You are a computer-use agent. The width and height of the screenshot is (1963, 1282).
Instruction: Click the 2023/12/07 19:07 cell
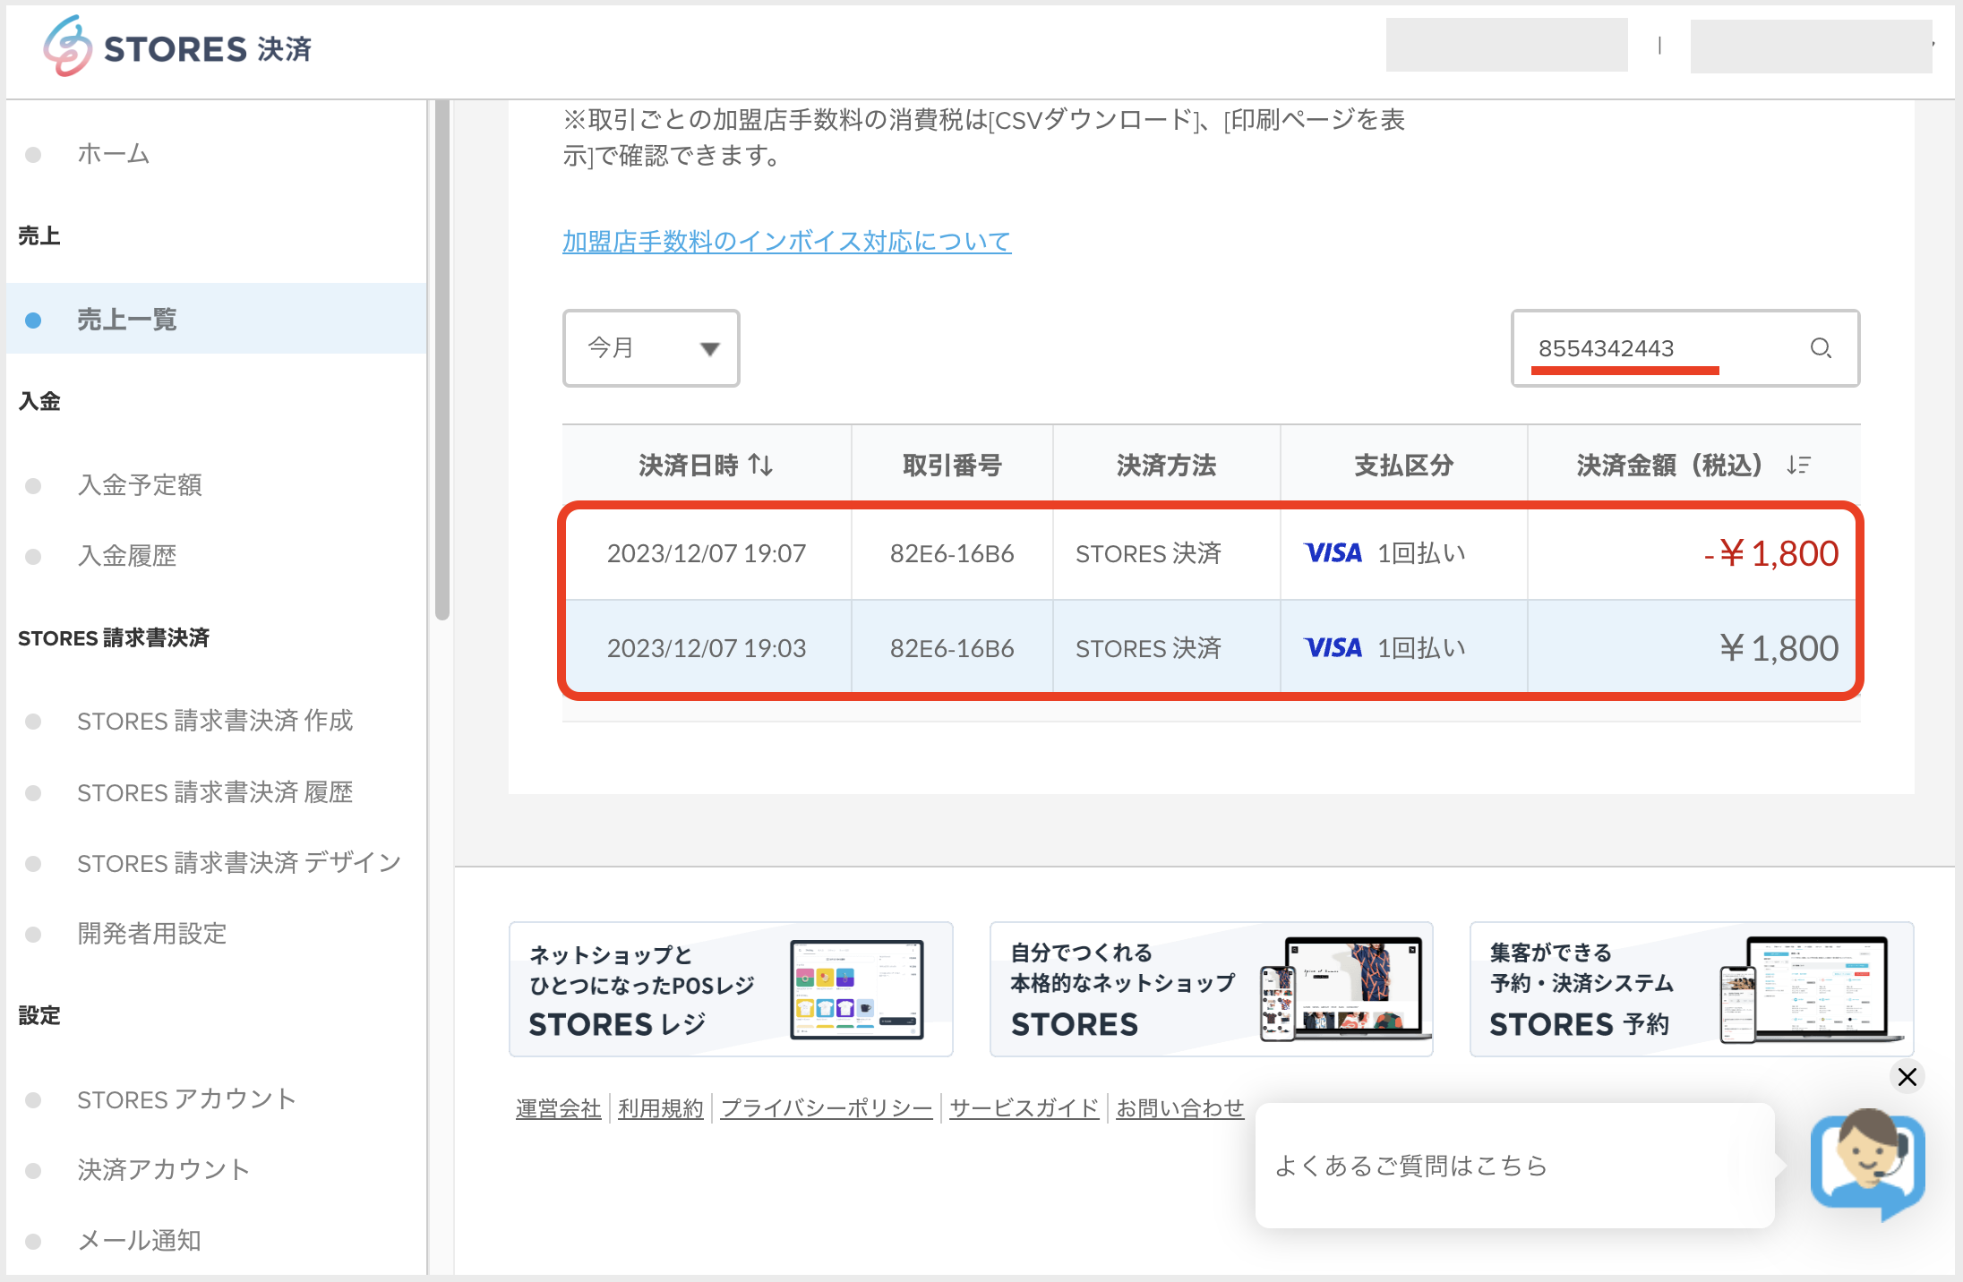707,553
